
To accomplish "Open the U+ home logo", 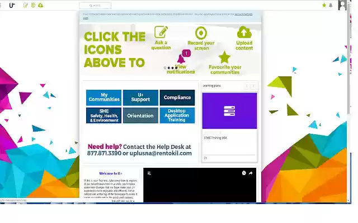I will 12,5.
